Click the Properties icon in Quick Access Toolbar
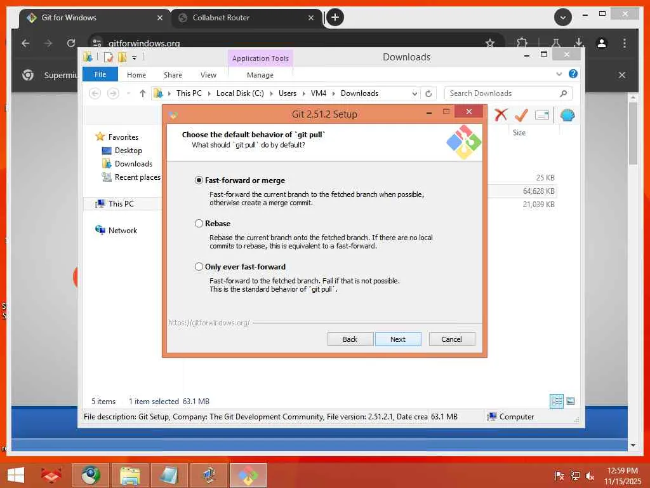 click(x=108, y=57)
